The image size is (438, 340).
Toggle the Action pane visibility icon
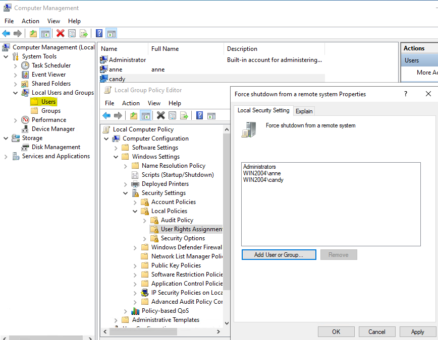coord(111,33)
